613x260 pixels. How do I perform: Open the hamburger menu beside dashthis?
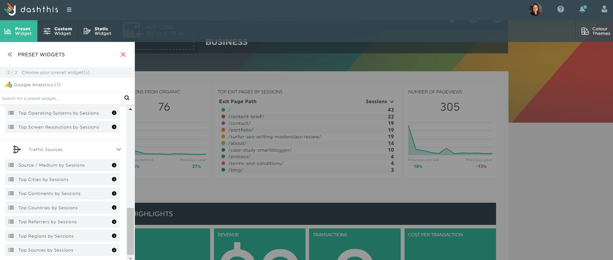69,10
